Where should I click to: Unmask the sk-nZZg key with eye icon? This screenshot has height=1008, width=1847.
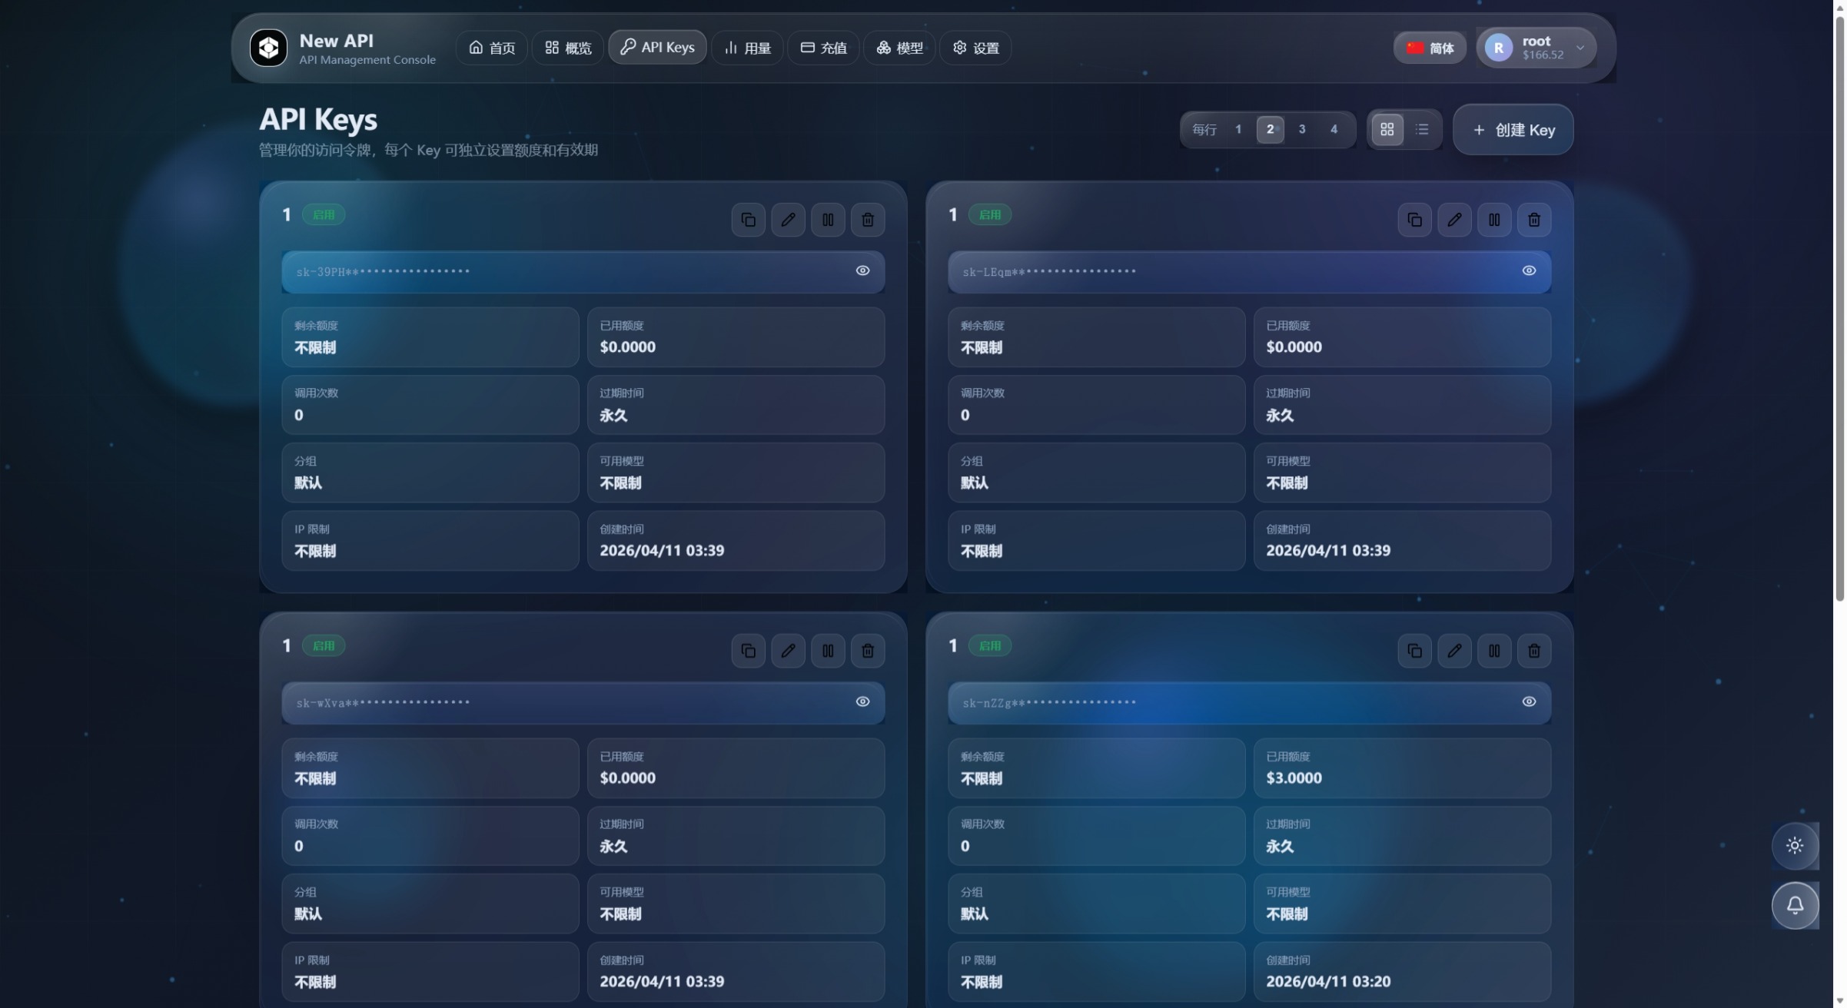coord(1528,701)
